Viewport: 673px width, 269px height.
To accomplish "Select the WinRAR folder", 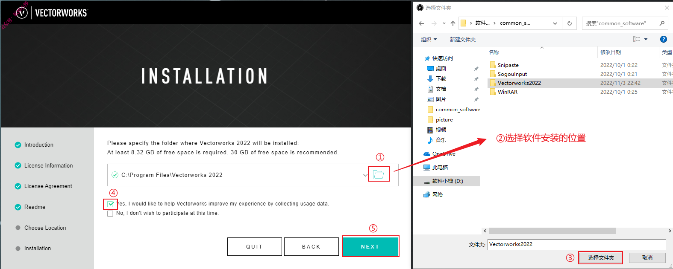I will 508,92.
